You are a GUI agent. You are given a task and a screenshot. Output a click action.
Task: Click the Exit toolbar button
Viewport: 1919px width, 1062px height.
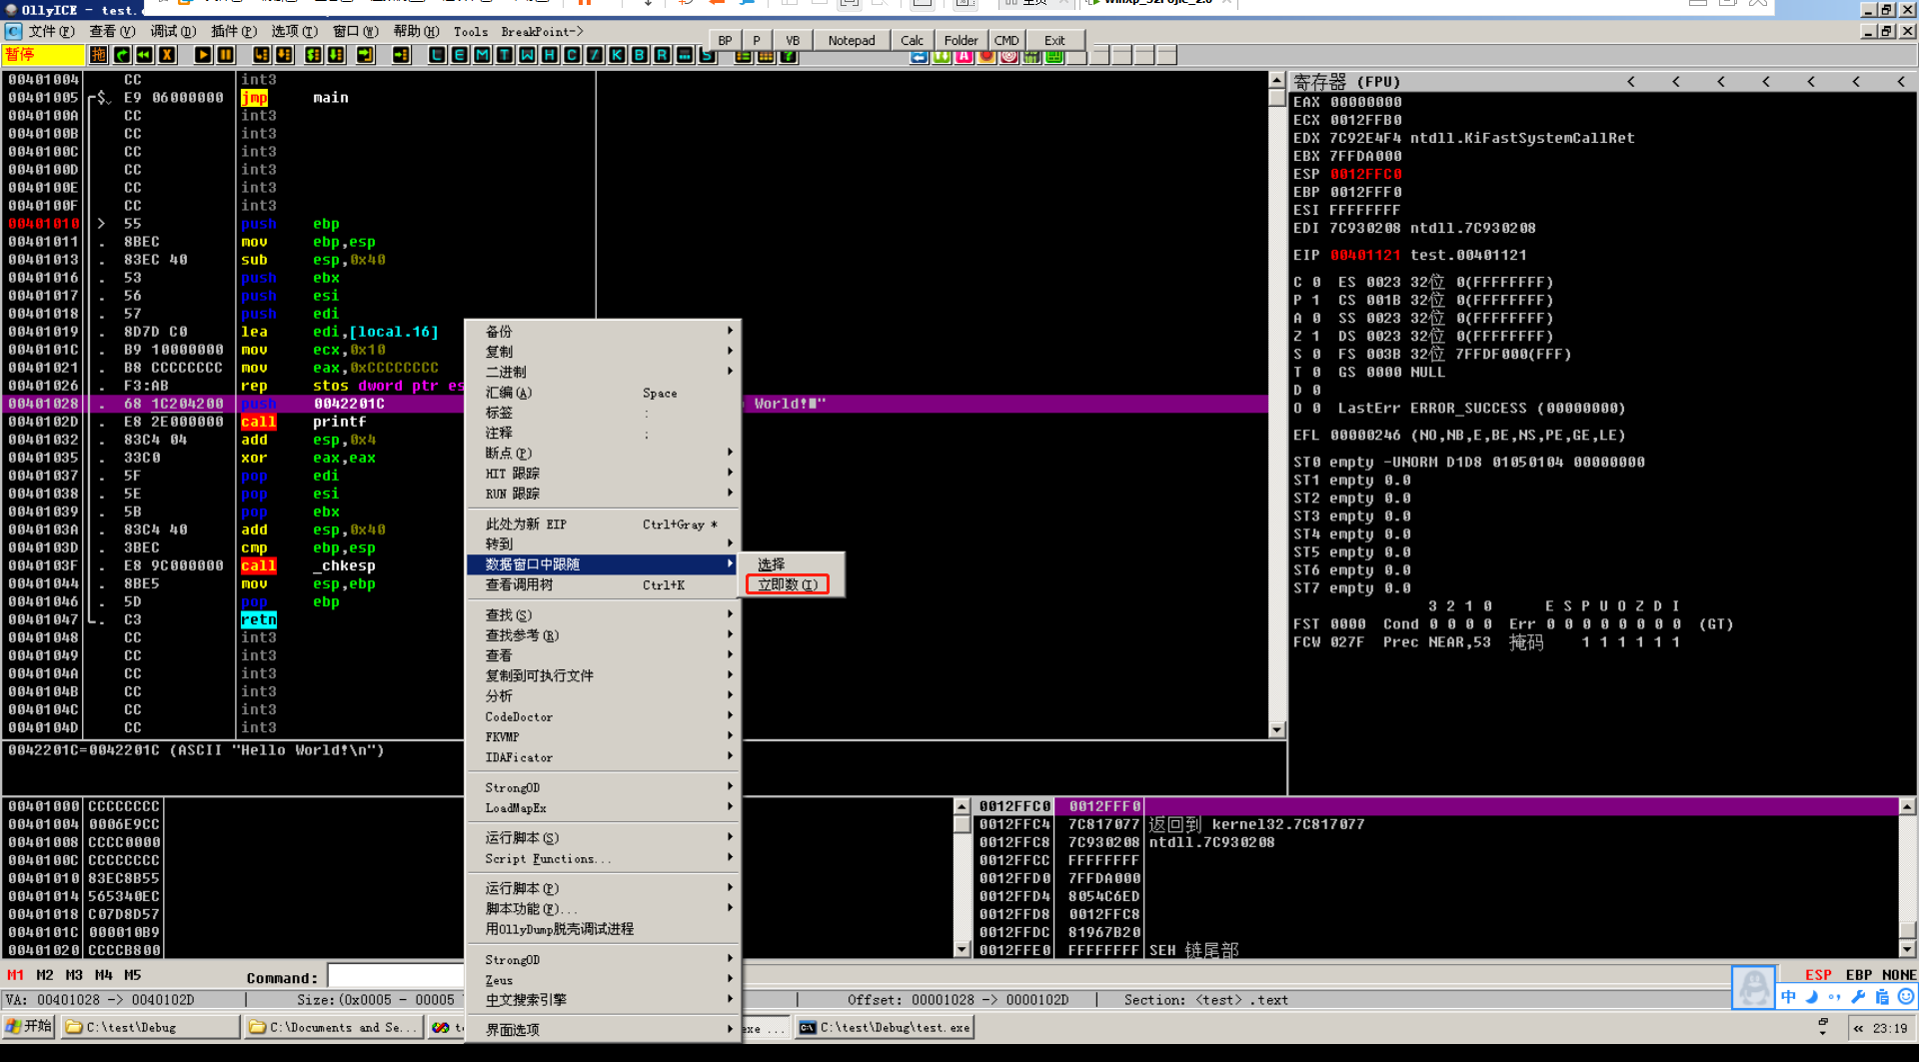pos(1054,40)
